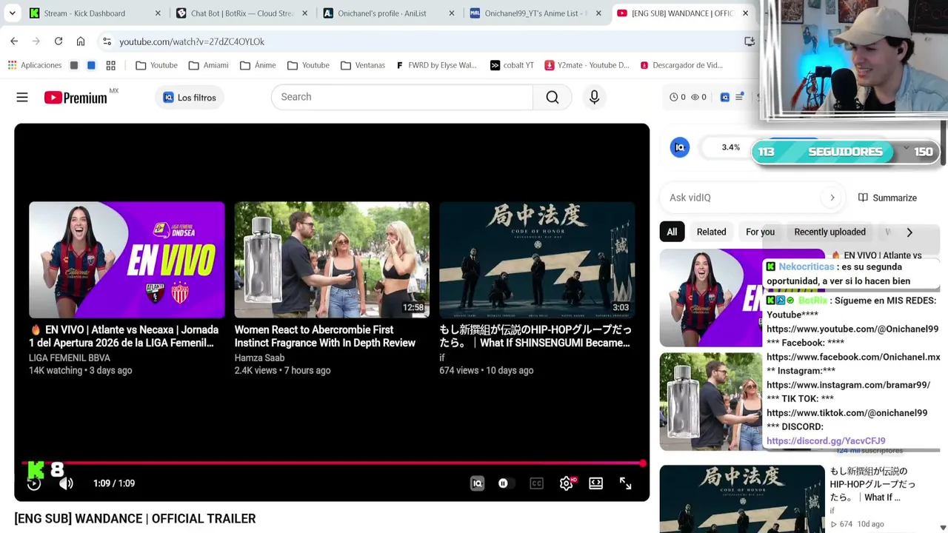Select the All filter chip
The width and height of the screenshot is (948, 533).
pyautogui.click(x=672, y=232)
